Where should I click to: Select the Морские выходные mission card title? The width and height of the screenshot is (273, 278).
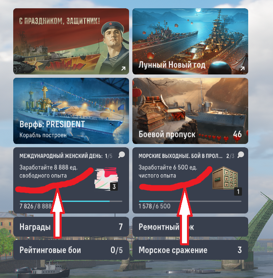coord(180,156)
